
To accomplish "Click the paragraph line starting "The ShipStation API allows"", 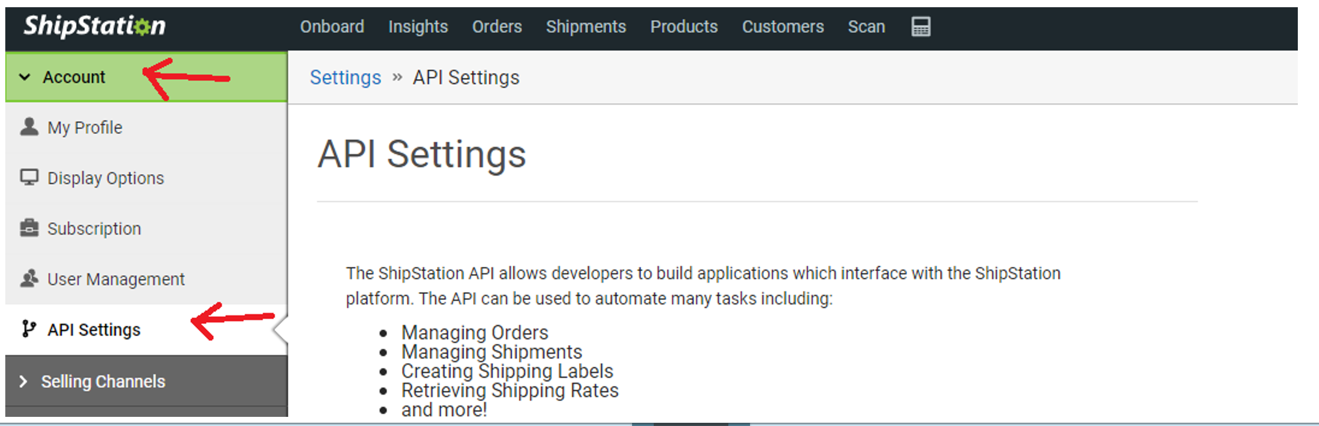I will [x=703, y=273].
